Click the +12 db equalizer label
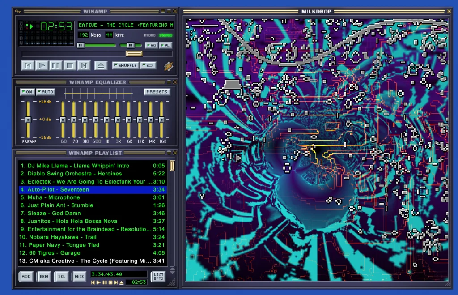 45,102
